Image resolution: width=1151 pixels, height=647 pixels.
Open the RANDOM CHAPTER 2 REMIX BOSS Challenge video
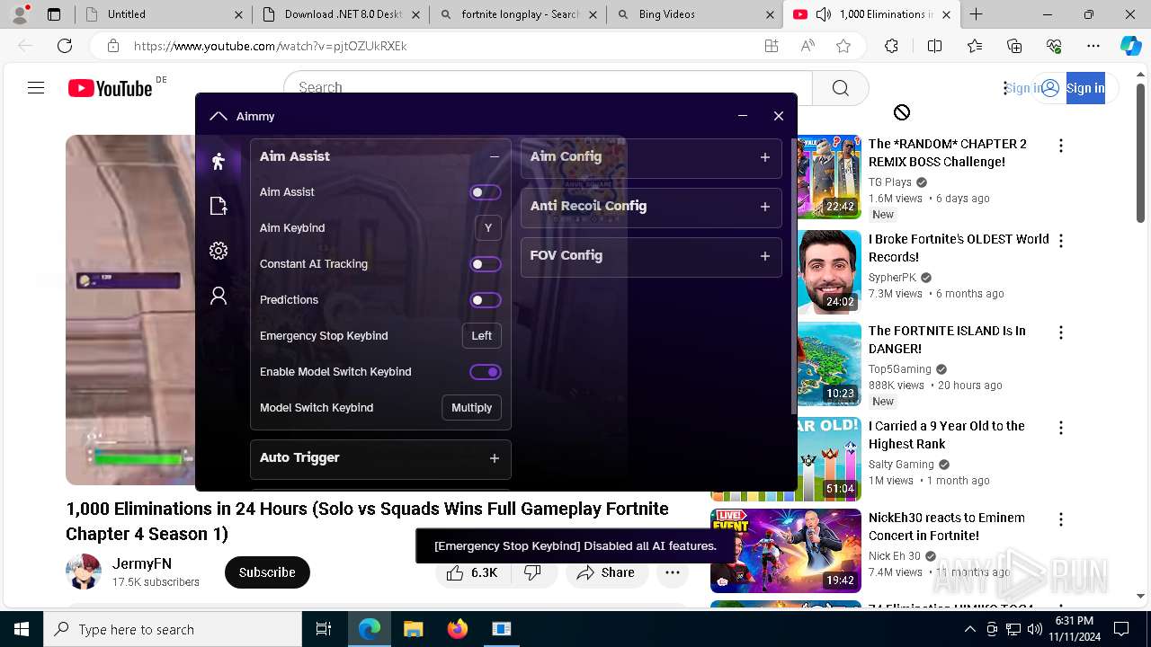coord(948,153)
